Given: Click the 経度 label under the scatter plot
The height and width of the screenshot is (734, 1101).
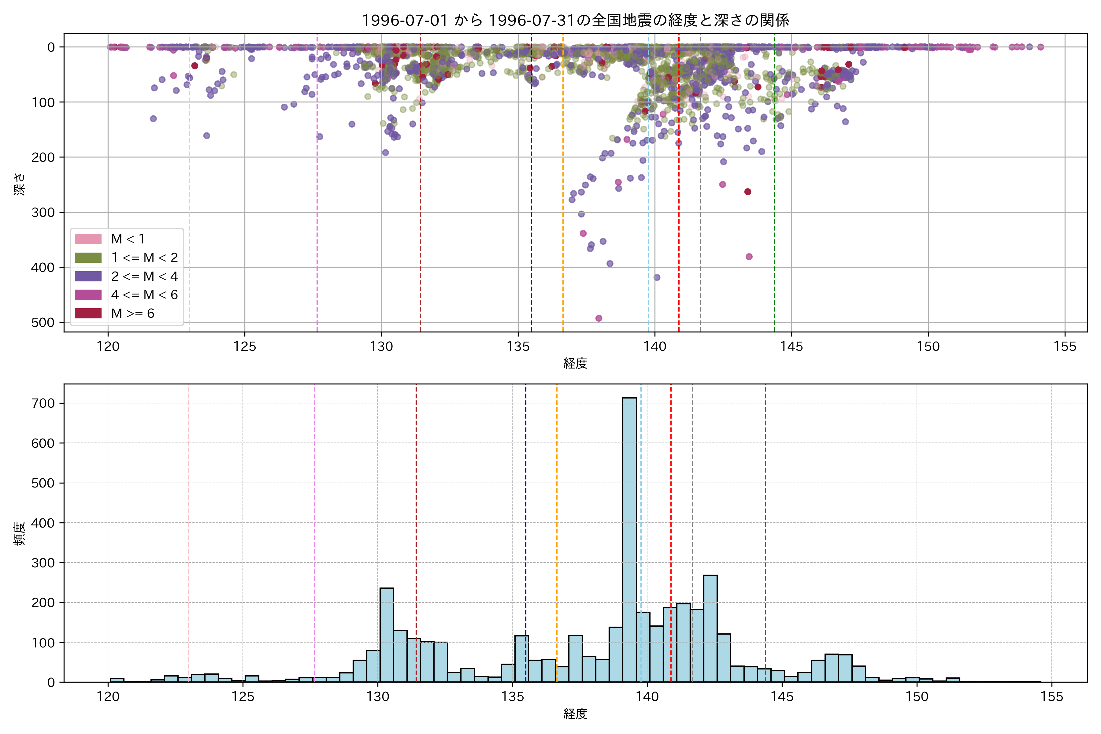Looking at the screenshot, I should [575, 363].
